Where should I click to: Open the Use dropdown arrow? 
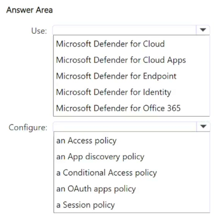[203, 30]
